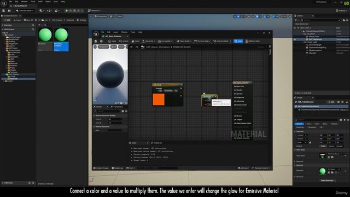Click Bake Materials button
The height and width of the screenshot is (197, 350).
[327, 181]
